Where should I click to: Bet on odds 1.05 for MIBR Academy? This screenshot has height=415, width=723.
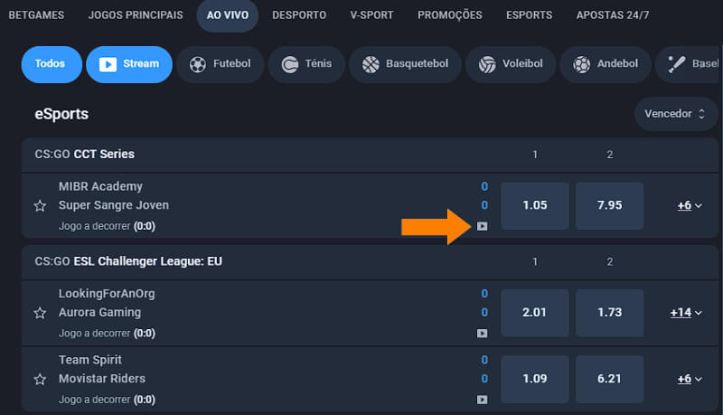(535, 205)
